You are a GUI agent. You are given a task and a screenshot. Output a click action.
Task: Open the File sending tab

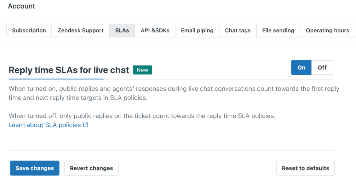(278, 30)
